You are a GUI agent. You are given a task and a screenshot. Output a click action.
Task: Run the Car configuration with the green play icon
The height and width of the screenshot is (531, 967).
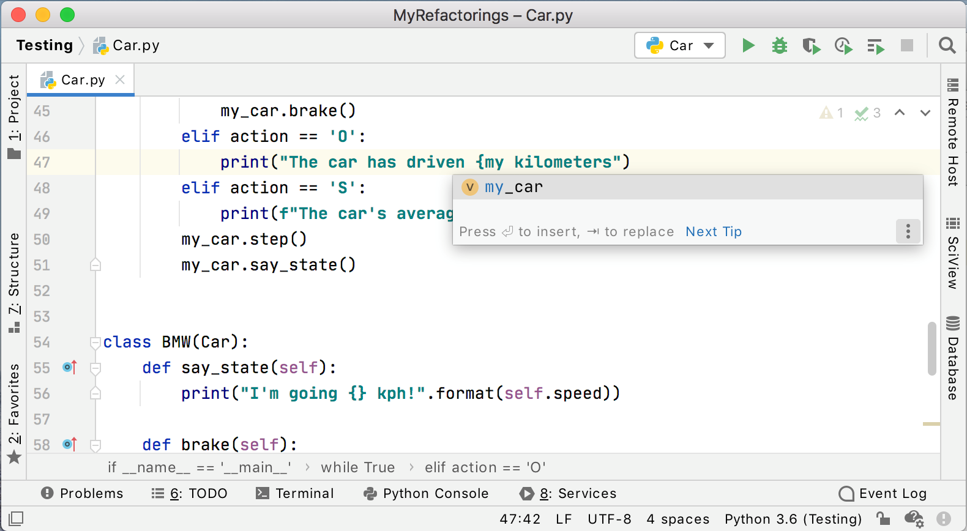pos(748,45)
